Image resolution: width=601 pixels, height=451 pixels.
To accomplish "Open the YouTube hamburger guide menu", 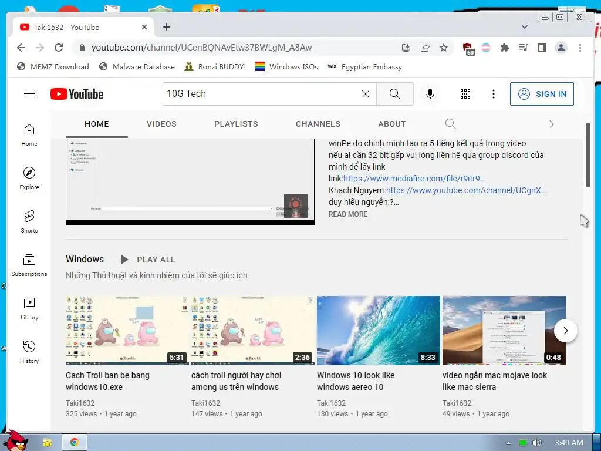I will point(29,94).
